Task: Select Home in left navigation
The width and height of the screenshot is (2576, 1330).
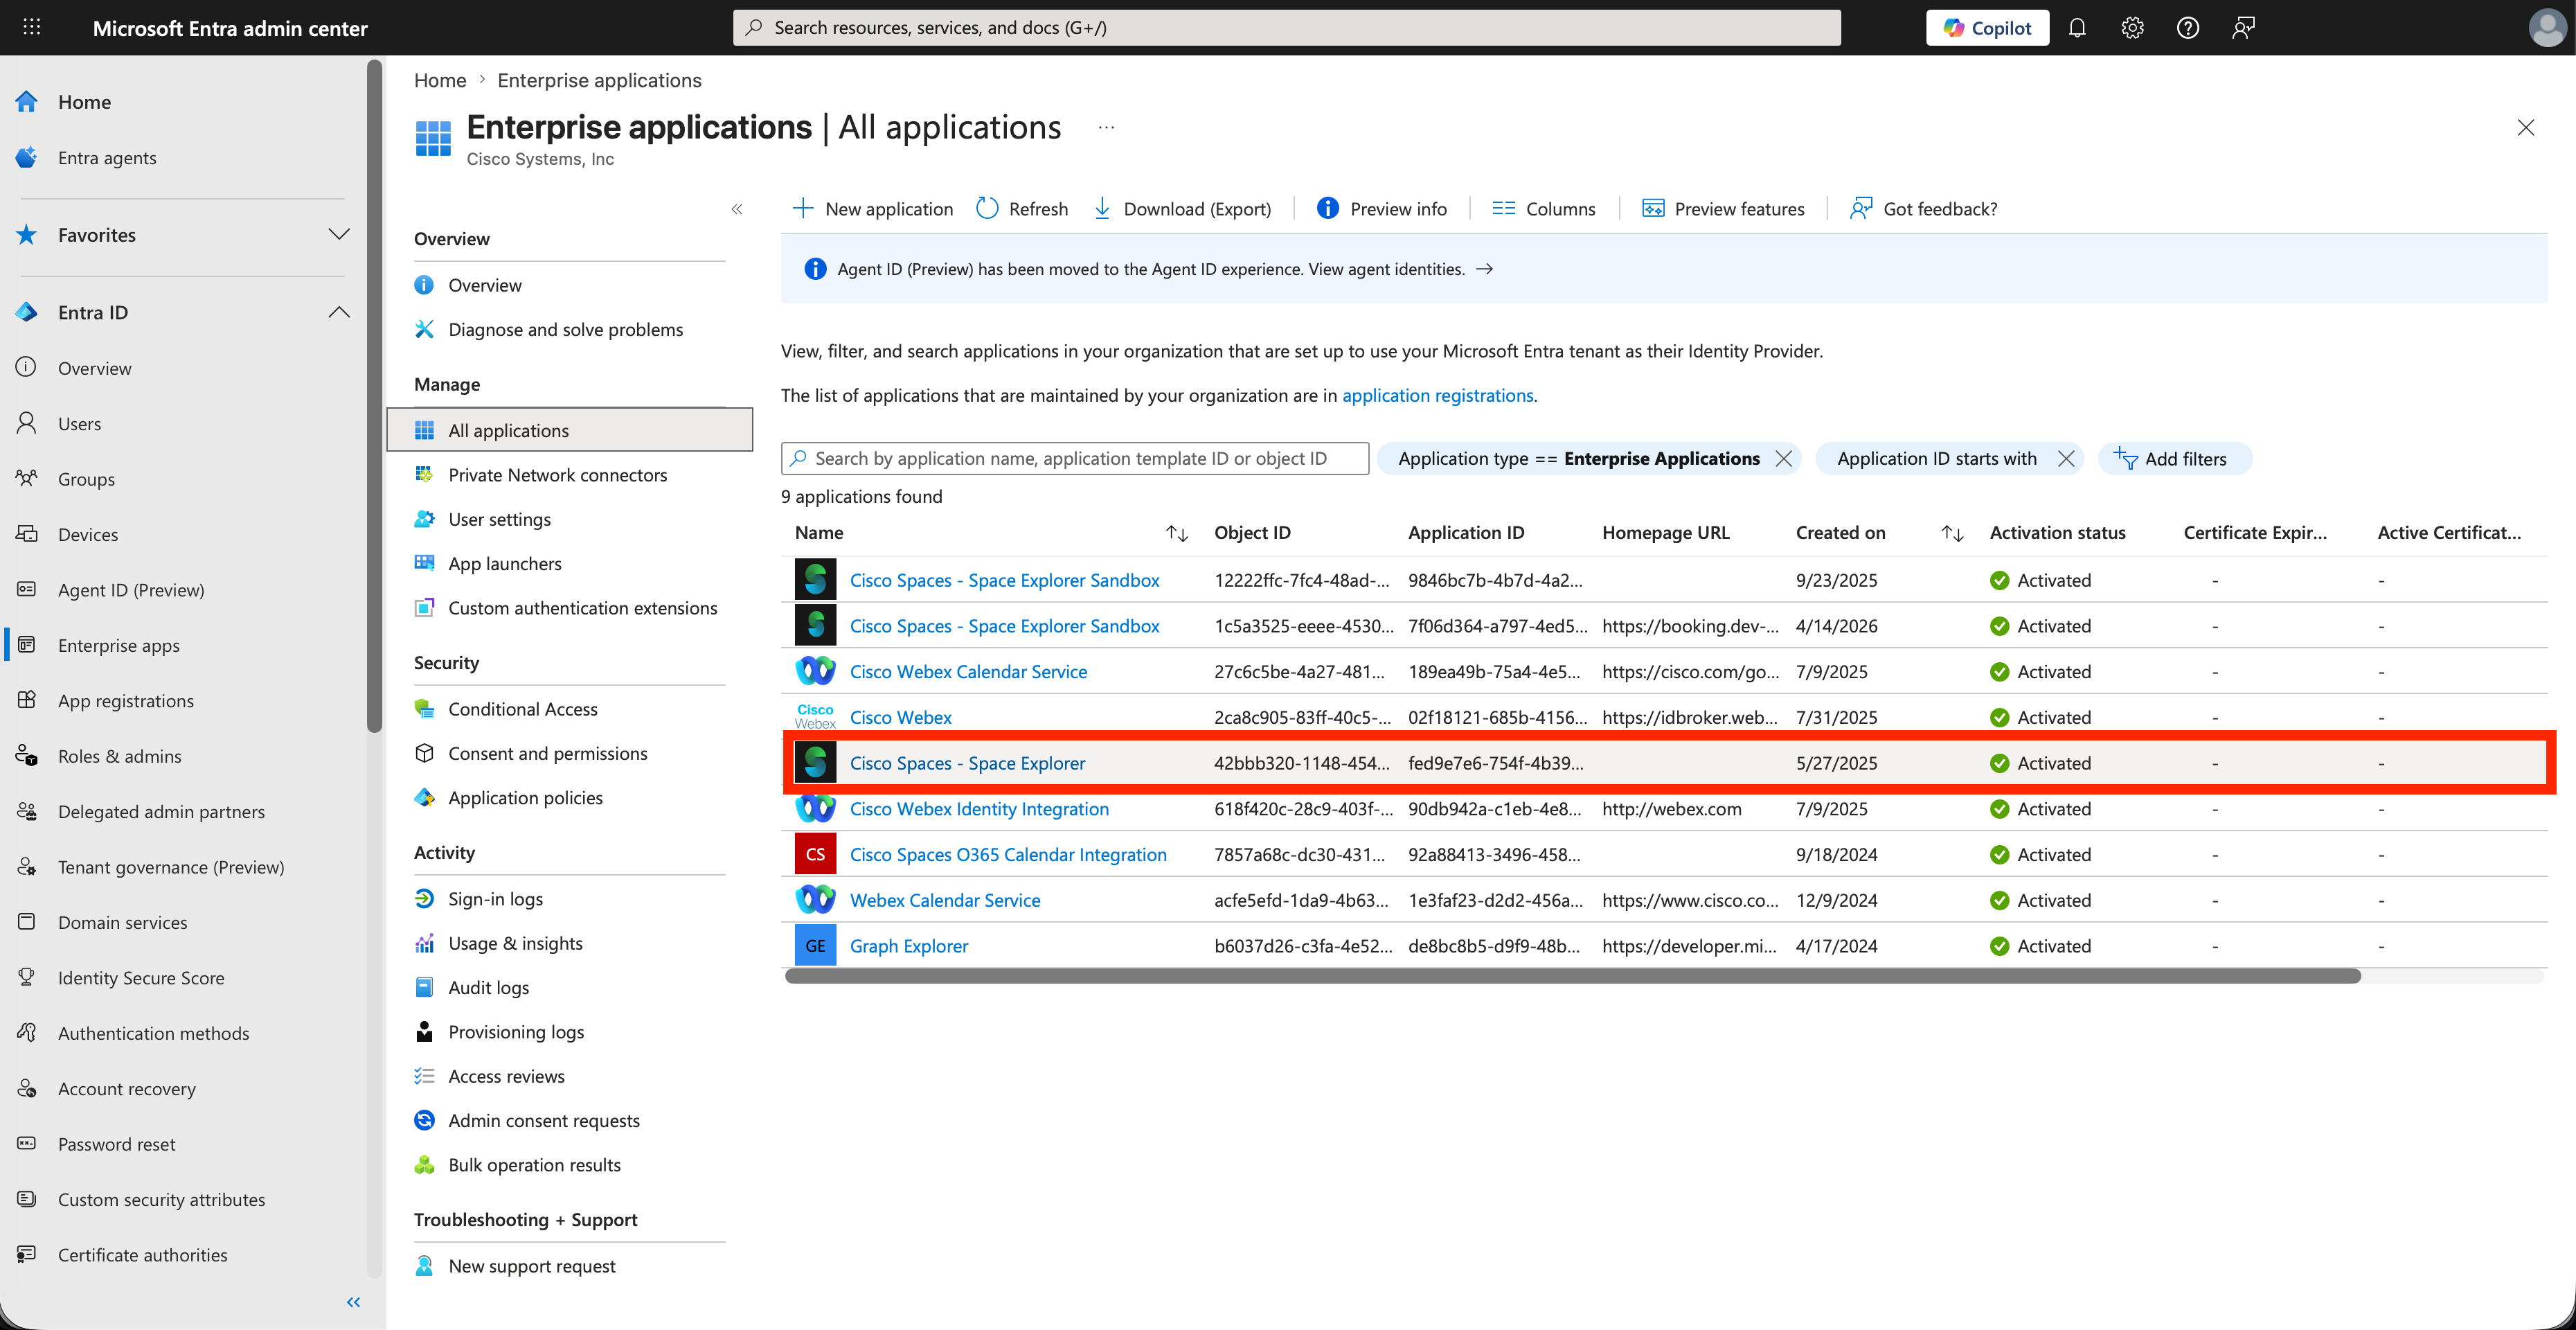Action: 84,102
